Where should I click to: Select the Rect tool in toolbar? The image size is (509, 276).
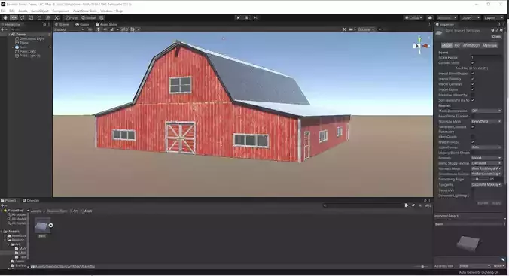[x=39, y=17]
